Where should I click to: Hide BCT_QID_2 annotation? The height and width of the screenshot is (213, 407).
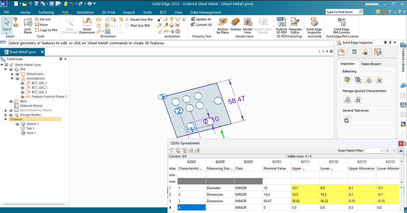pos(22,88)
